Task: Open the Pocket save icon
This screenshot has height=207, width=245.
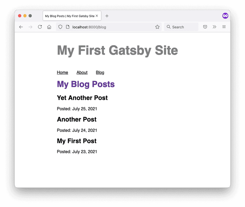Action: [205, 27]
